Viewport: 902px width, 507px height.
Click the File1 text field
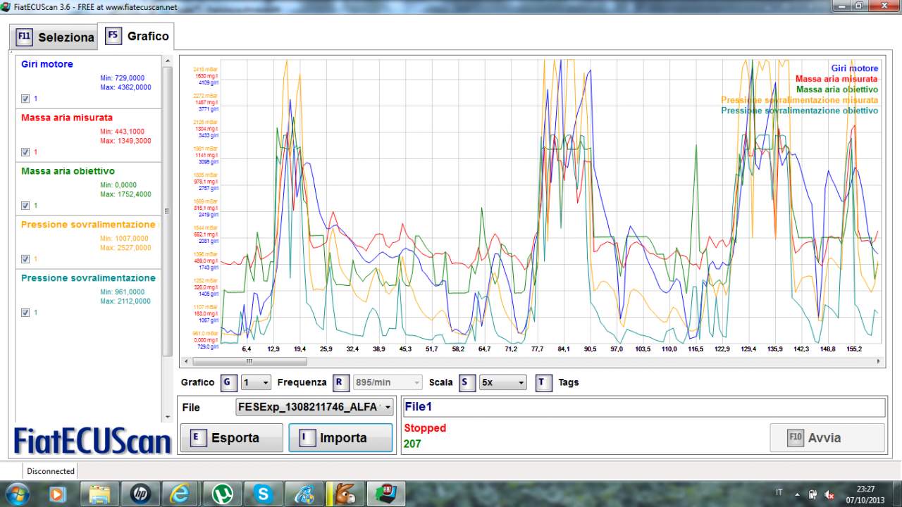(x=644, y=407)
